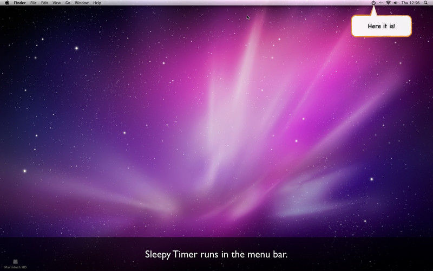Open the Edit menu

(x=44, y=3)
